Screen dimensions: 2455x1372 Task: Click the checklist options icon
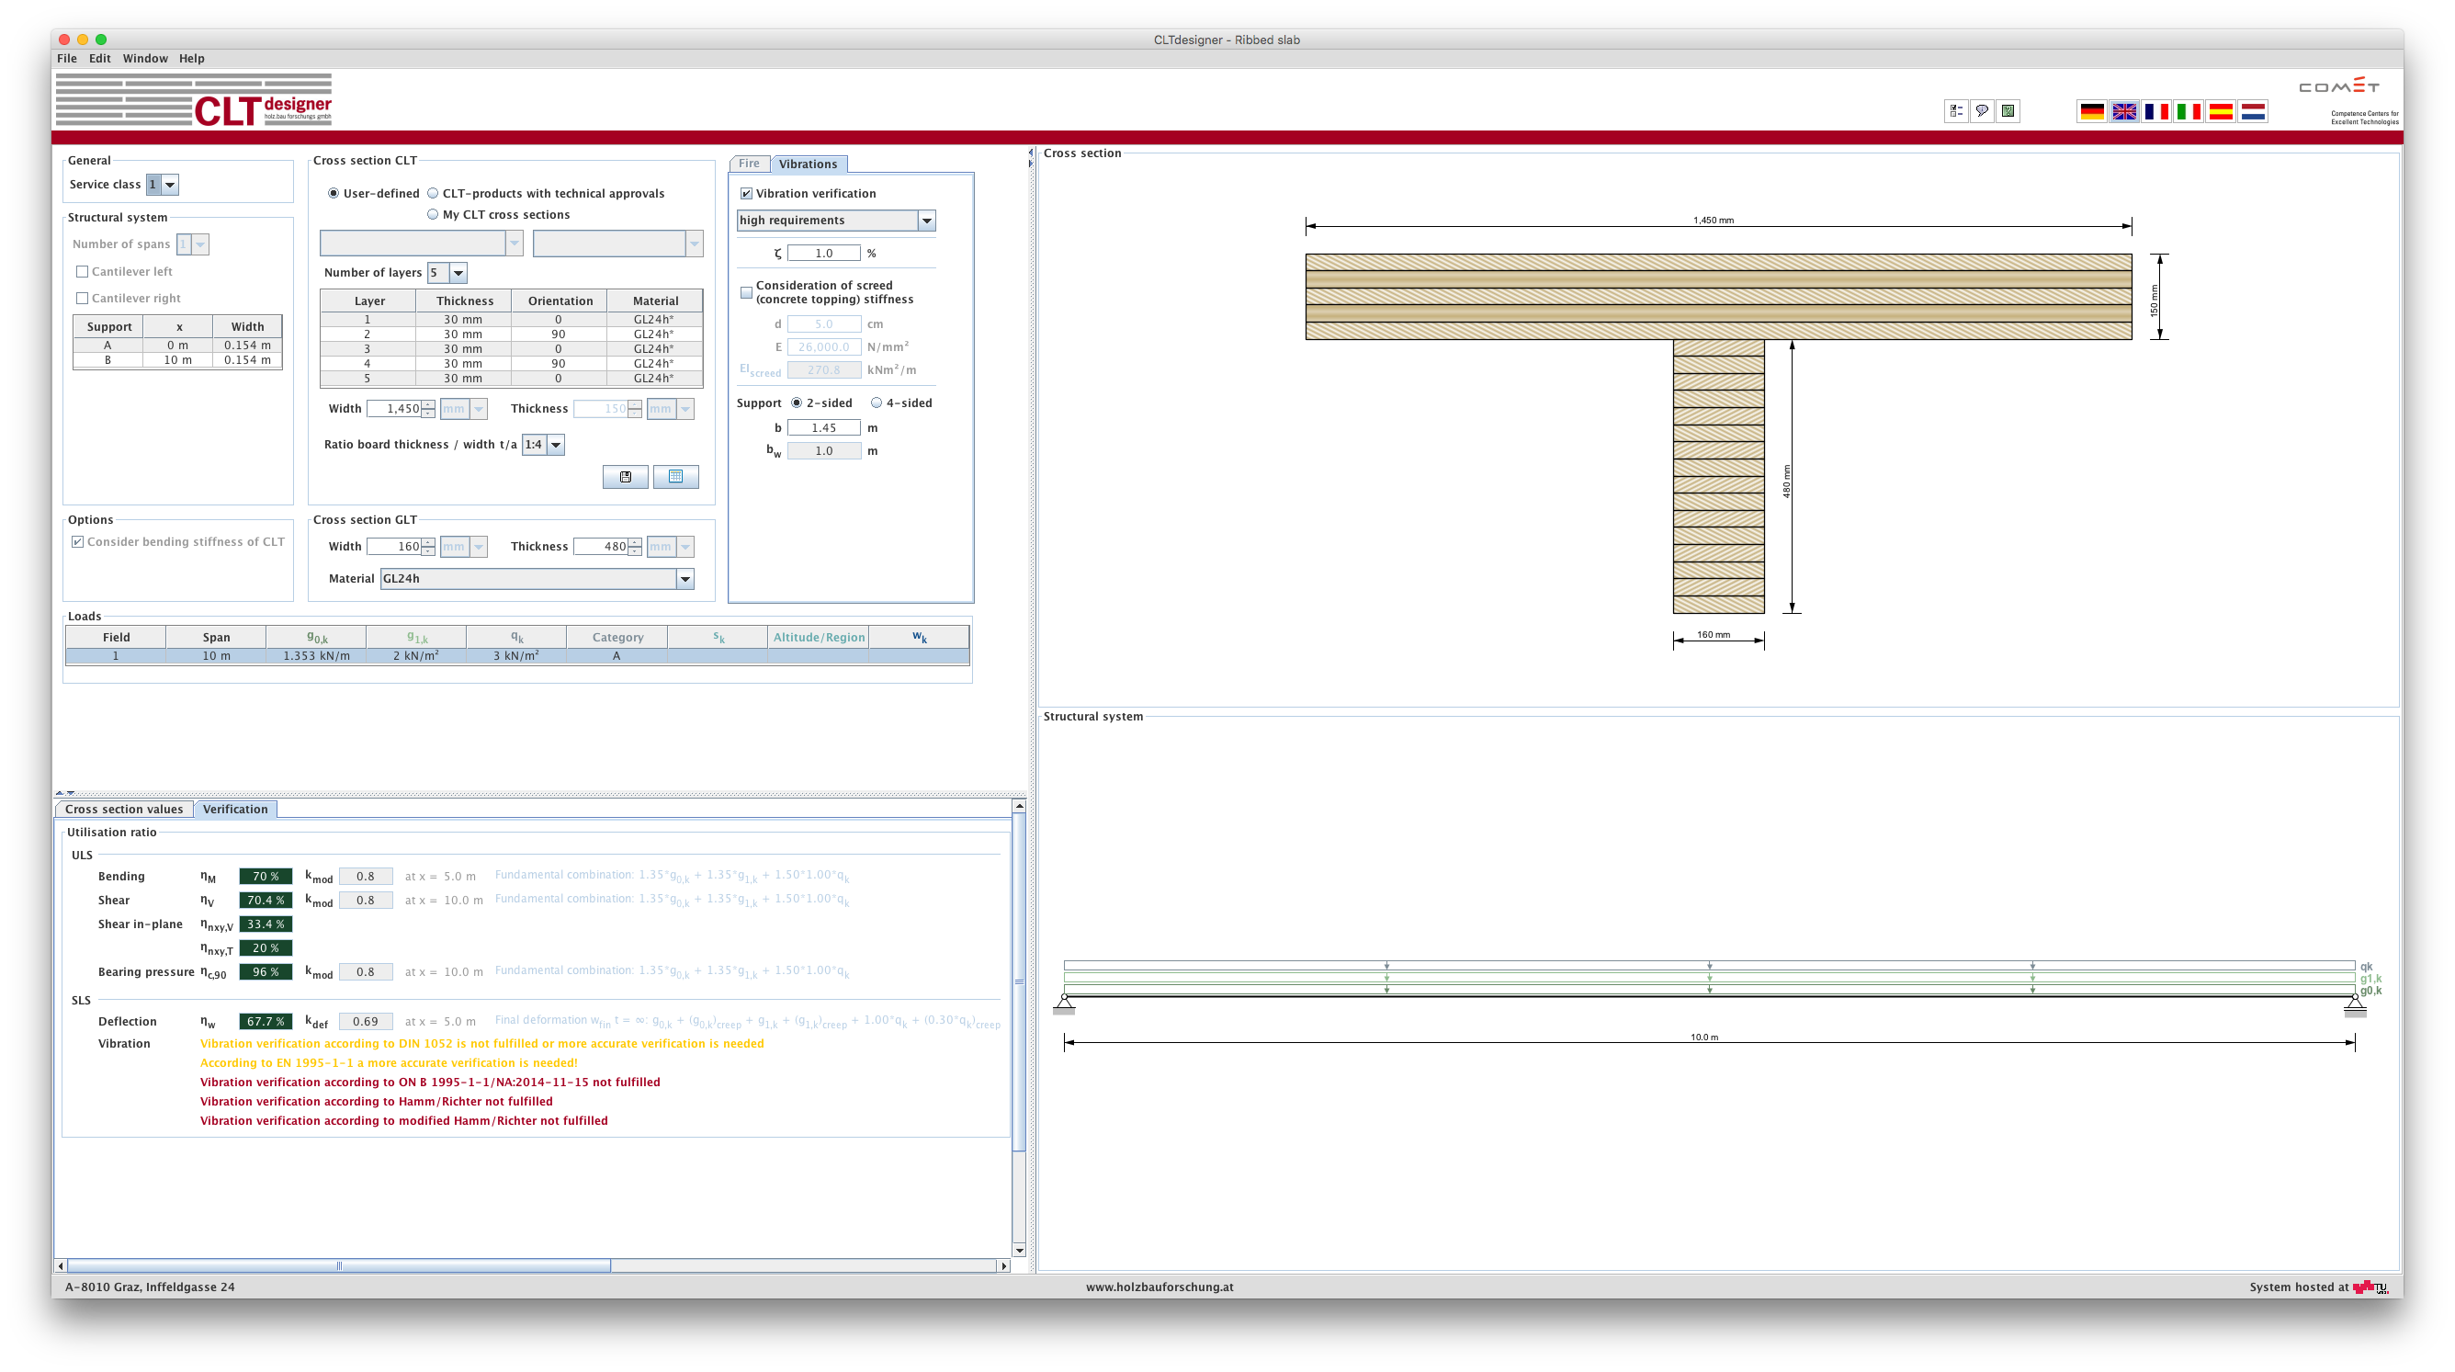[1955, 111]
